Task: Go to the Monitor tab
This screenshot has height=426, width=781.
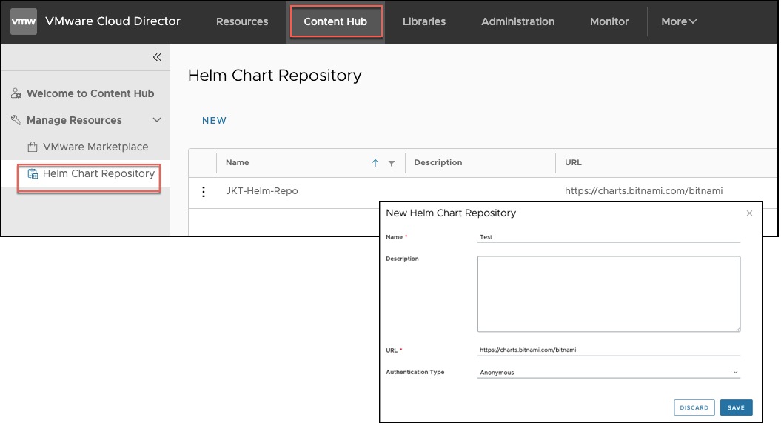Action: [x=609, y=21]
